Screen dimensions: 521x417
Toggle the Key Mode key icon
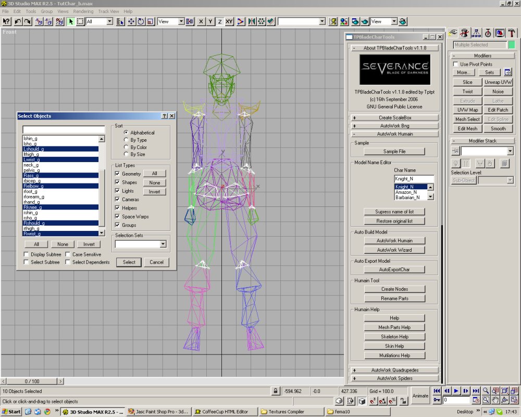437,400
